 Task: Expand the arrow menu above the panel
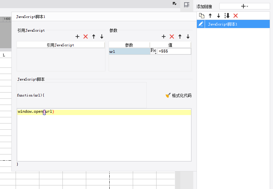pos(175,4)
